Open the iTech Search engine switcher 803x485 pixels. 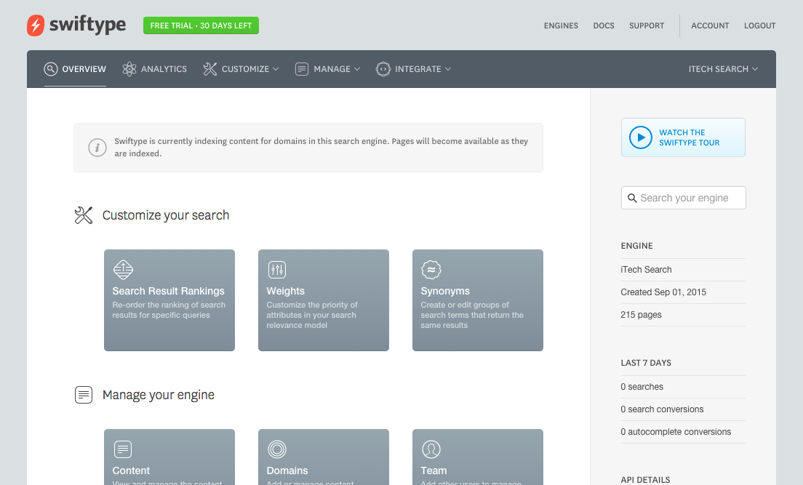click(x=723, y=69)
